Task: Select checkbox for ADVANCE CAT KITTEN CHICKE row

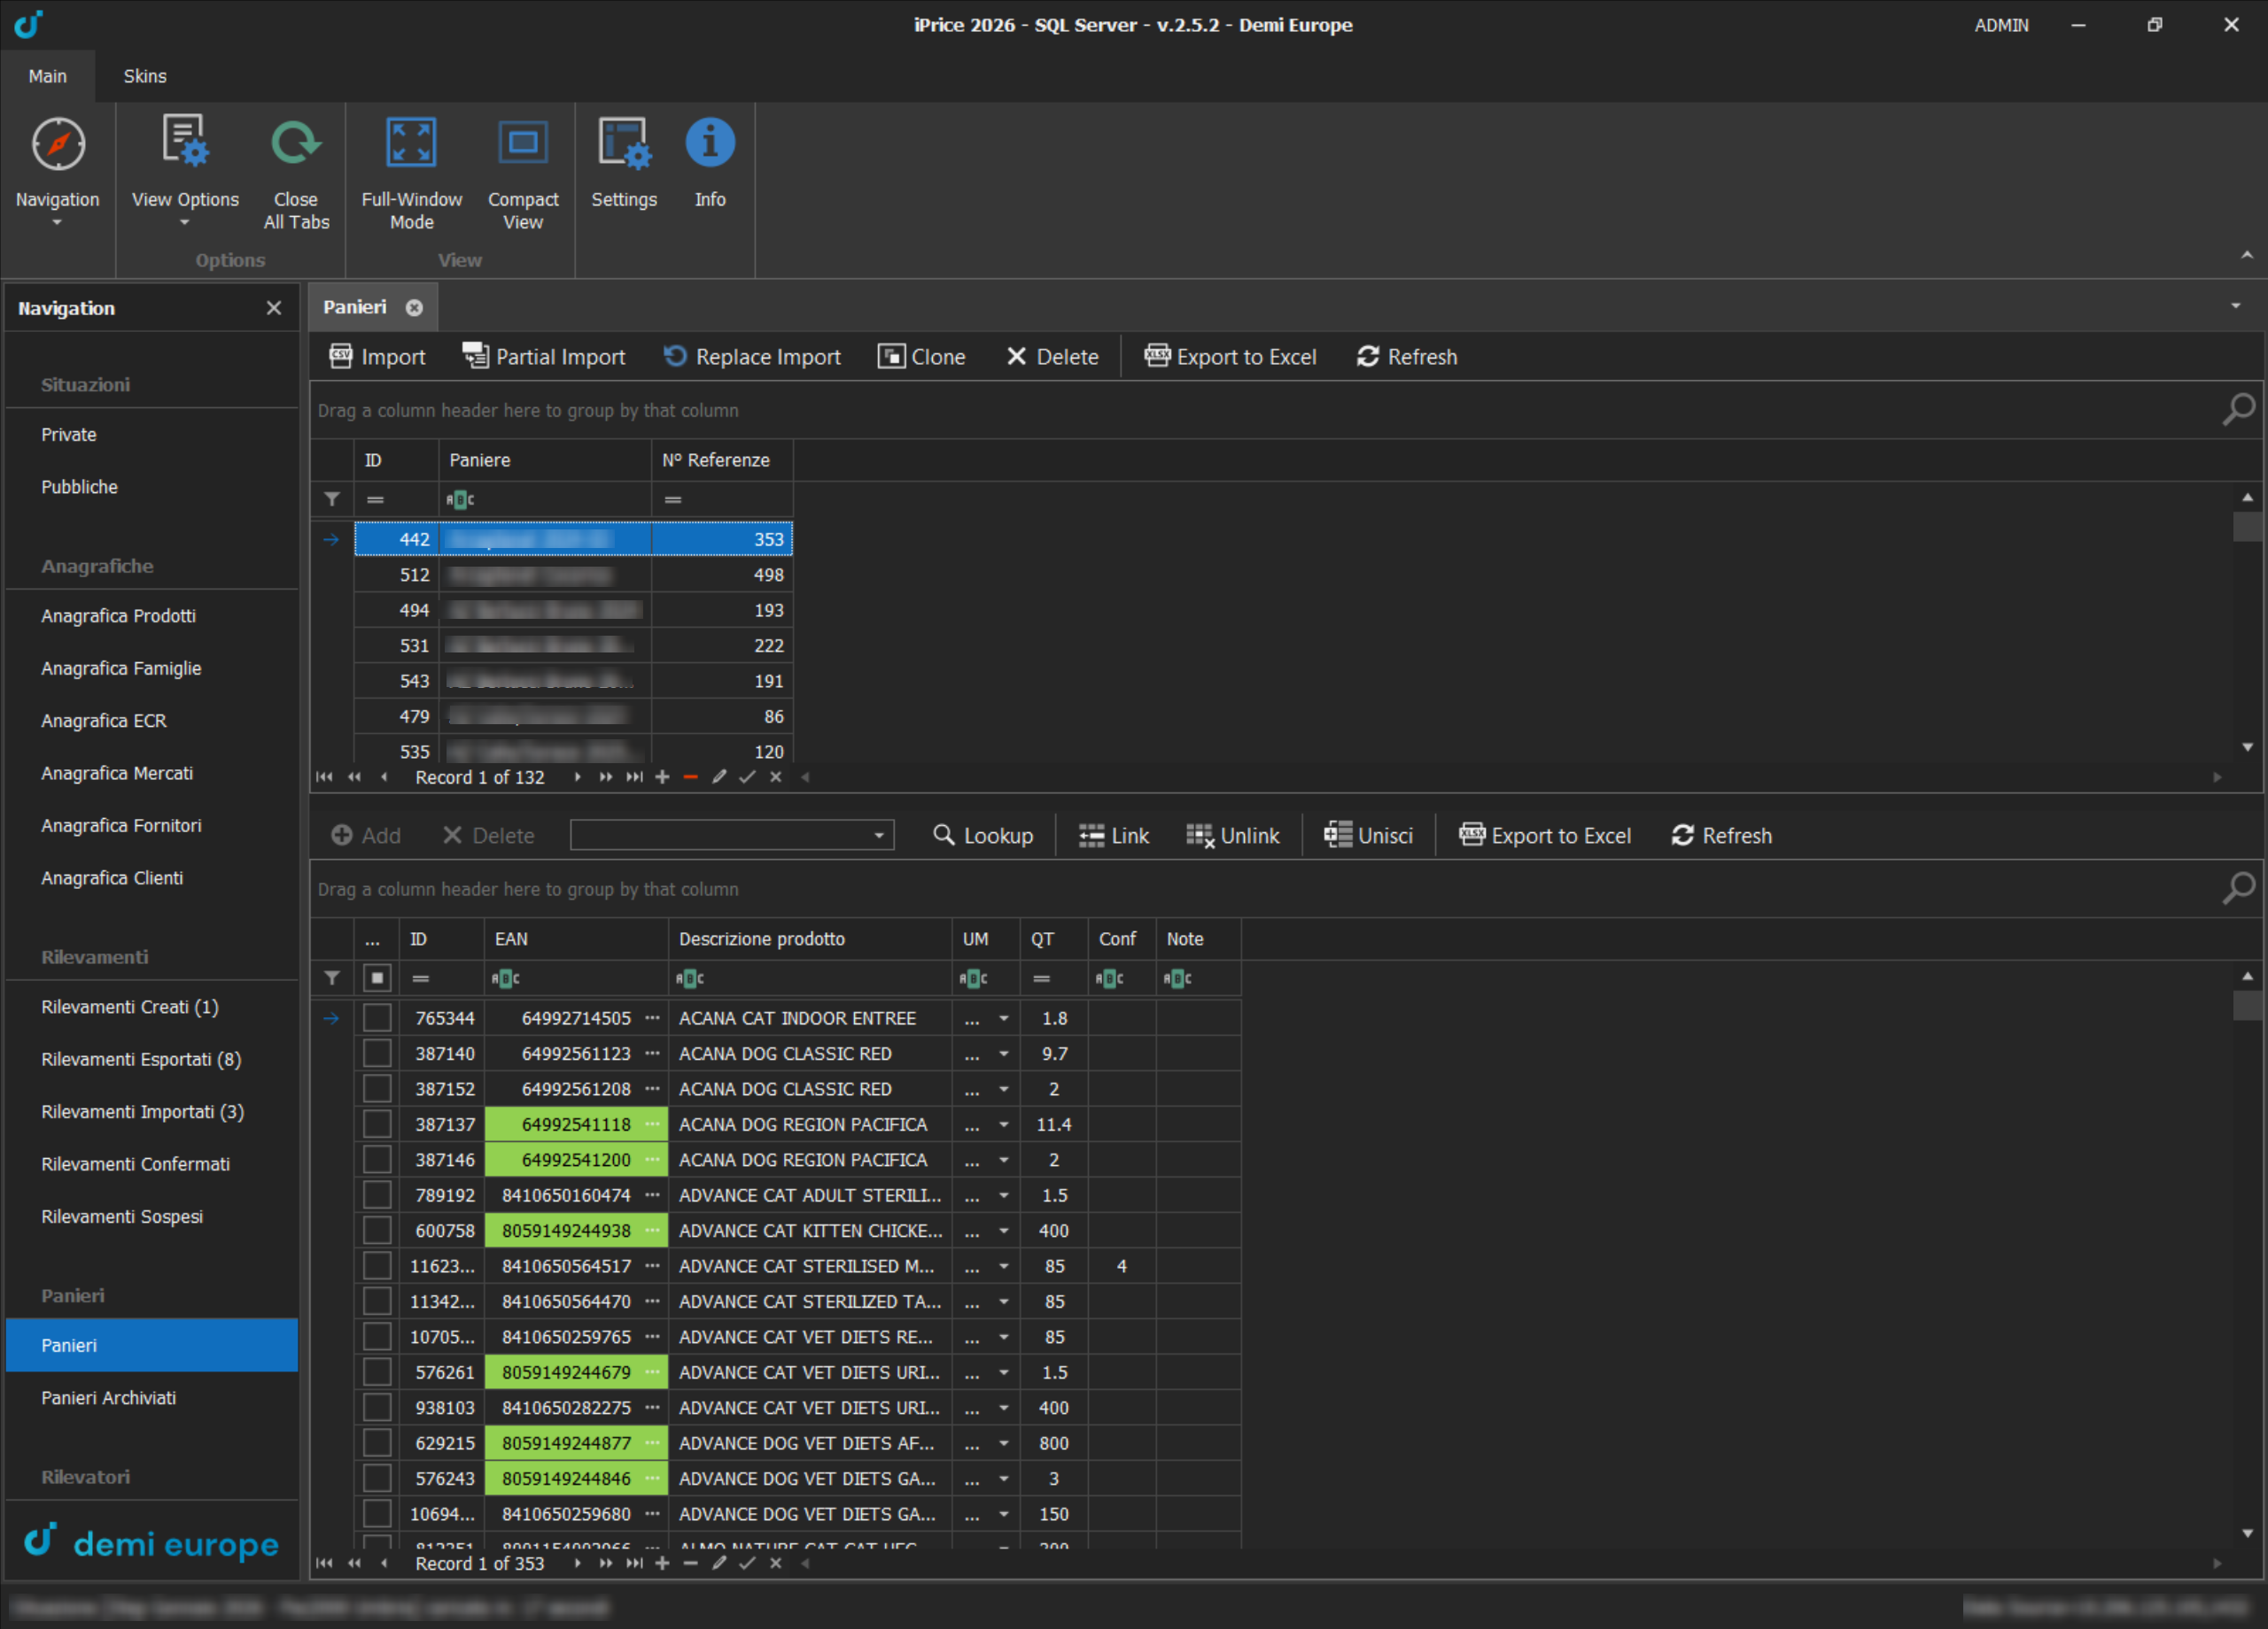Action: tap(377, 1231)
